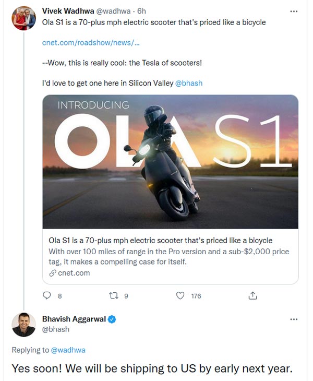Viewport: 313px width, 381px height.
Task: Open the Ola S1 scooter preview image
Action: (x=171, y=161)
